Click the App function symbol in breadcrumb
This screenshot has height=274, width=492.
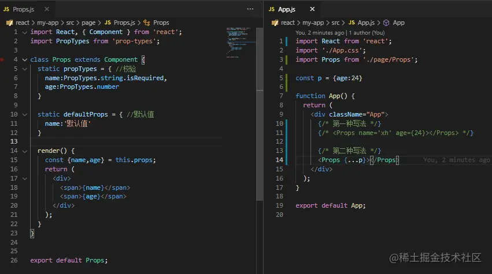click(x=398, y=22)
